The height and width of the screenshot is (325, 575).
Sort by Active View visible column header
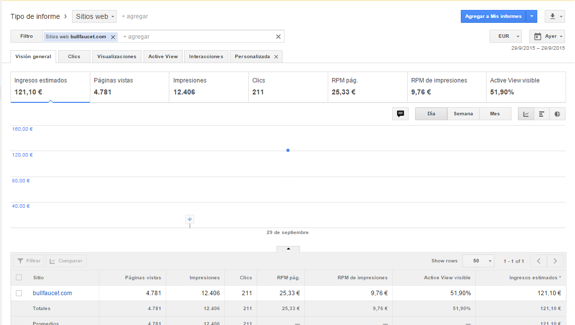click(447, 278)
